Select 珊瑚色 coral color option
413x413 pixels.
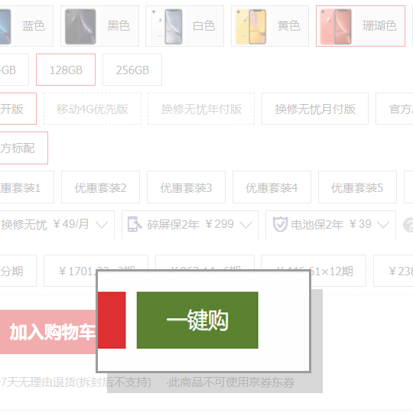(360, 26)
